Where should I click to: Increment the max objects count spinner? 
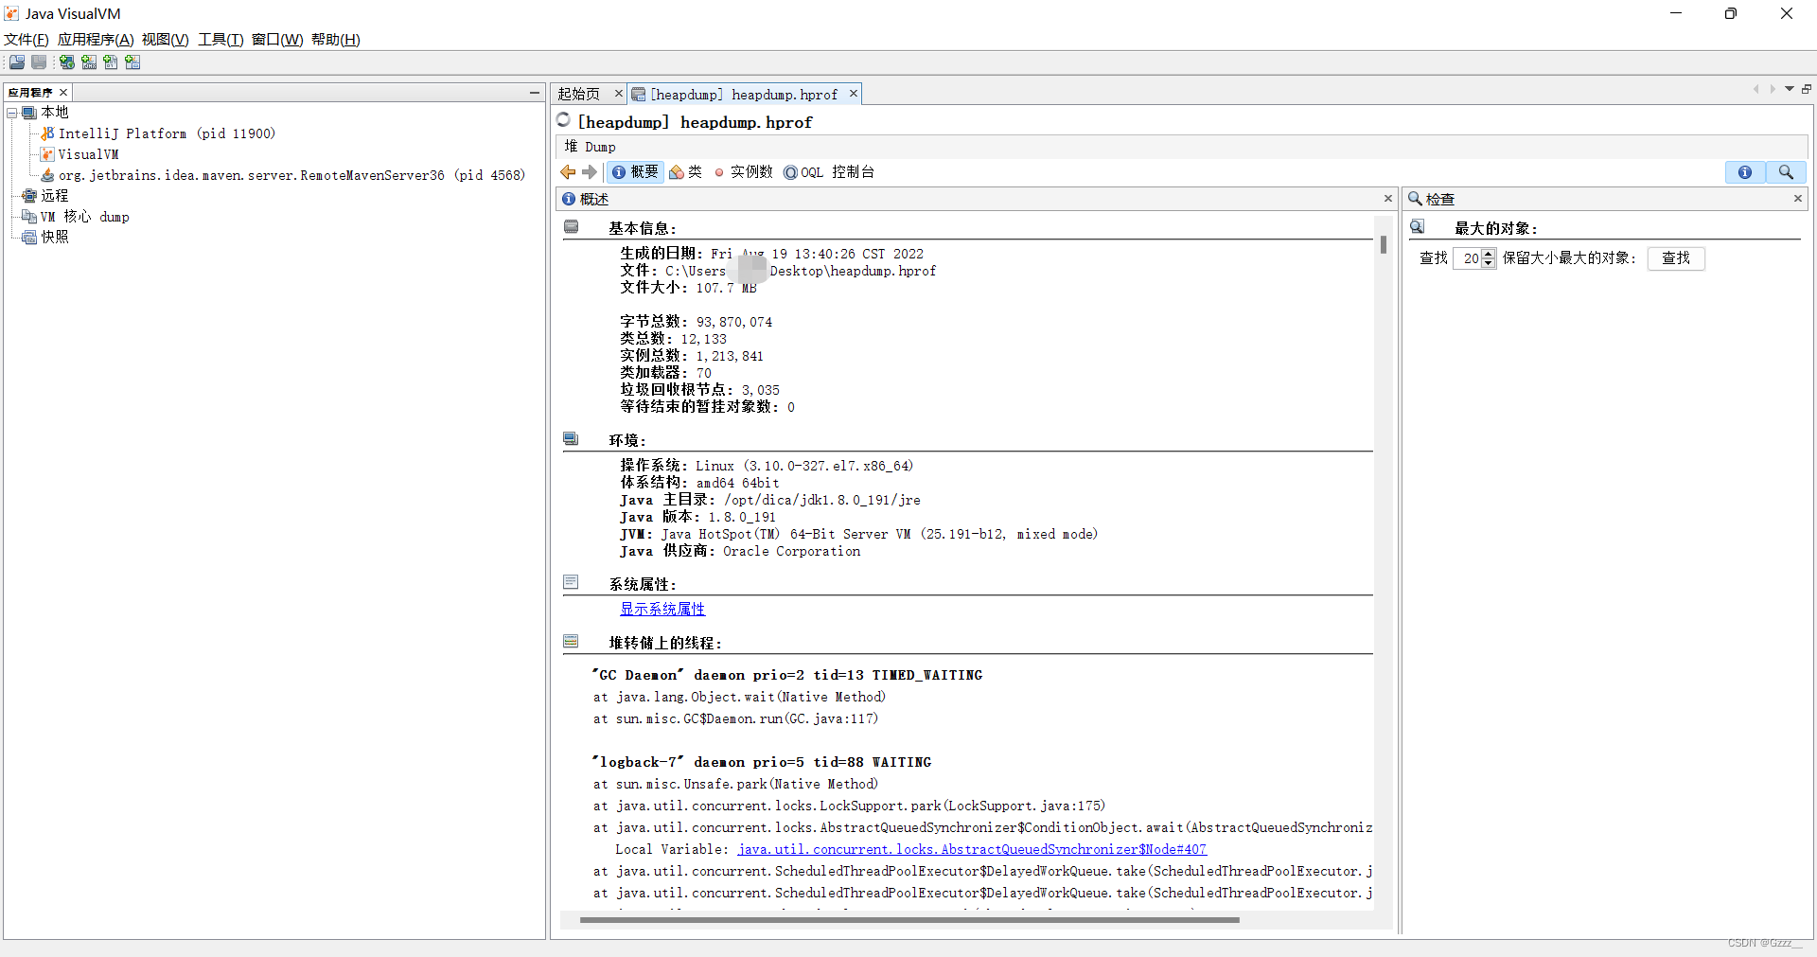click(1490, 254)
